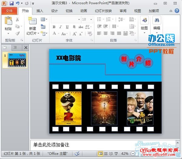Click the Help question mark icon
This screenshot has height=159, width=182.
click(x=177, y=11)
